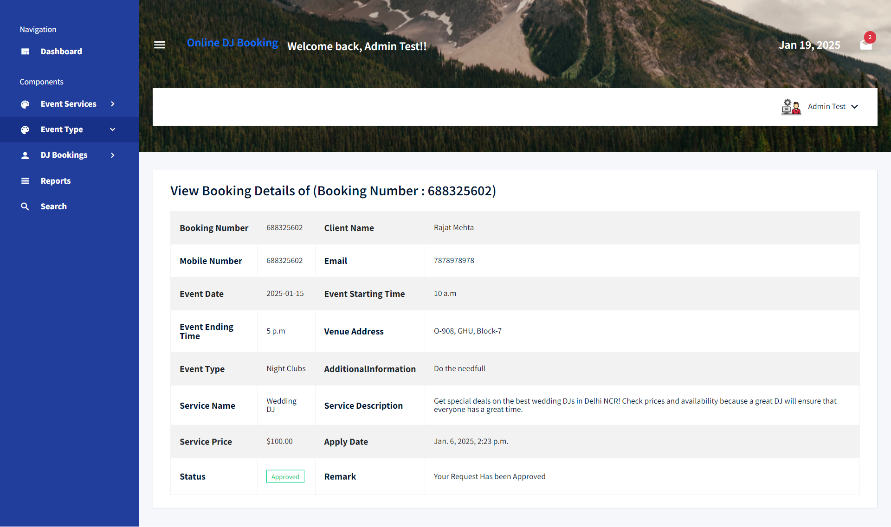This screenshot has width=891, height=527.
Task: Click the red notification count badge
Action: 870,37
